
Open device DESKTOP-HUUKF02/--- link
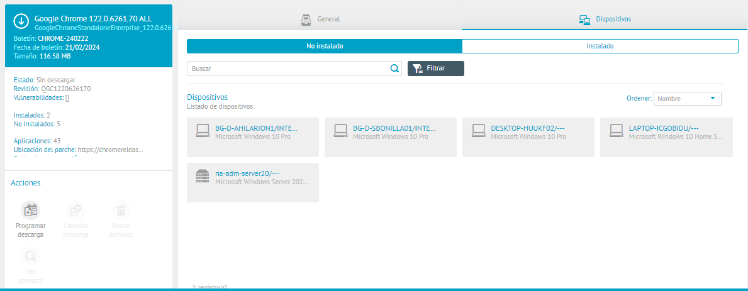click(x=528, y=128)
